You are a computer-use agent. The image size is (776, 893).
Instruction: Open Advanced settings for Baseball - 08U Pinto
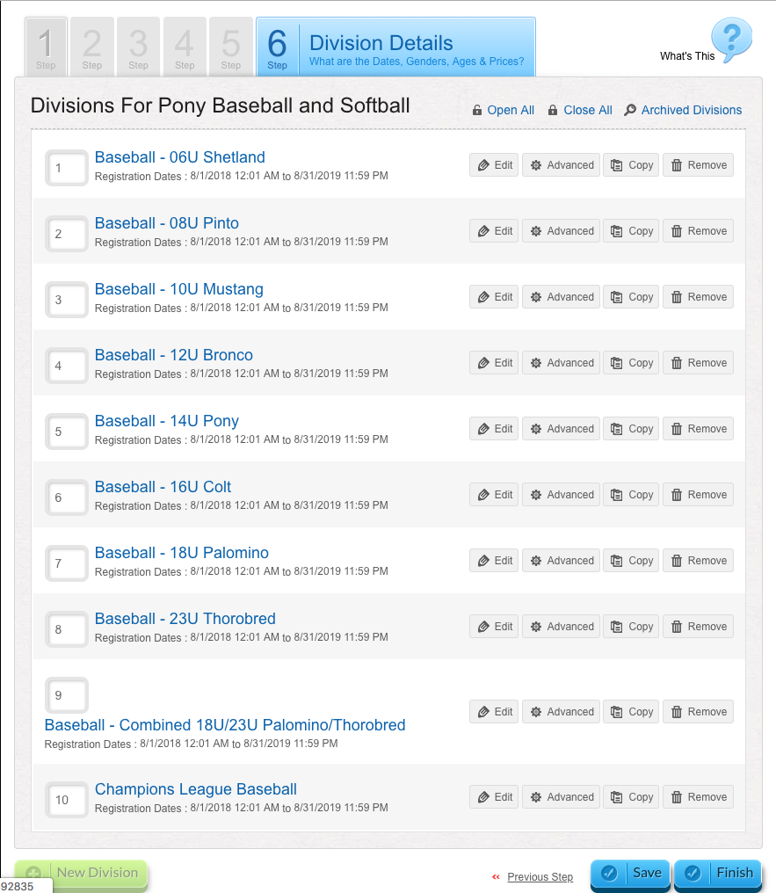point(561,231)
